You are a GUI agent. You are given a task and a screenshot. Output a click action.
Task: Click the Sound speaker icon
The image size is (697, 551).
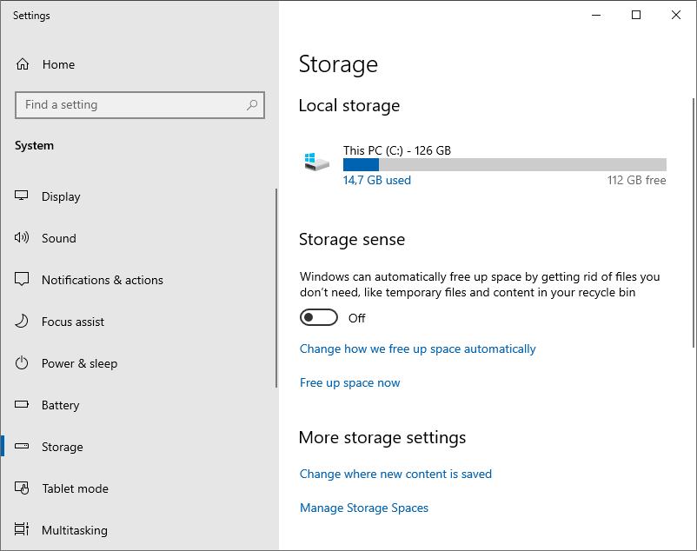coord(22,238)
